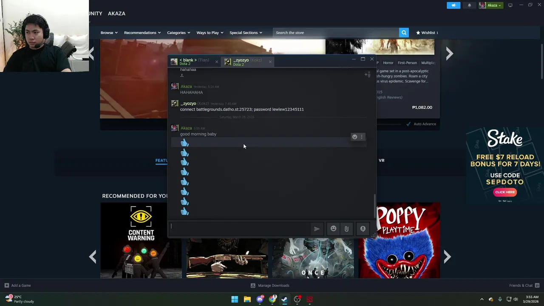This screenshot has height=306, width=544.
Task: Click the add friend to chat icon
Action: click(x=367, y=75)
